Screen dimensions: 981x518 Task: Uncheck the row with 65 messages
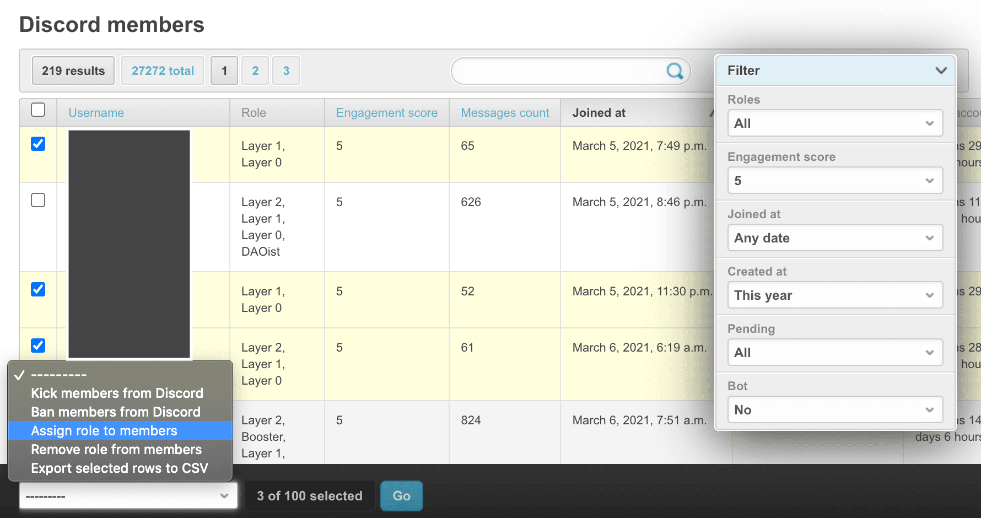point(38,144)
